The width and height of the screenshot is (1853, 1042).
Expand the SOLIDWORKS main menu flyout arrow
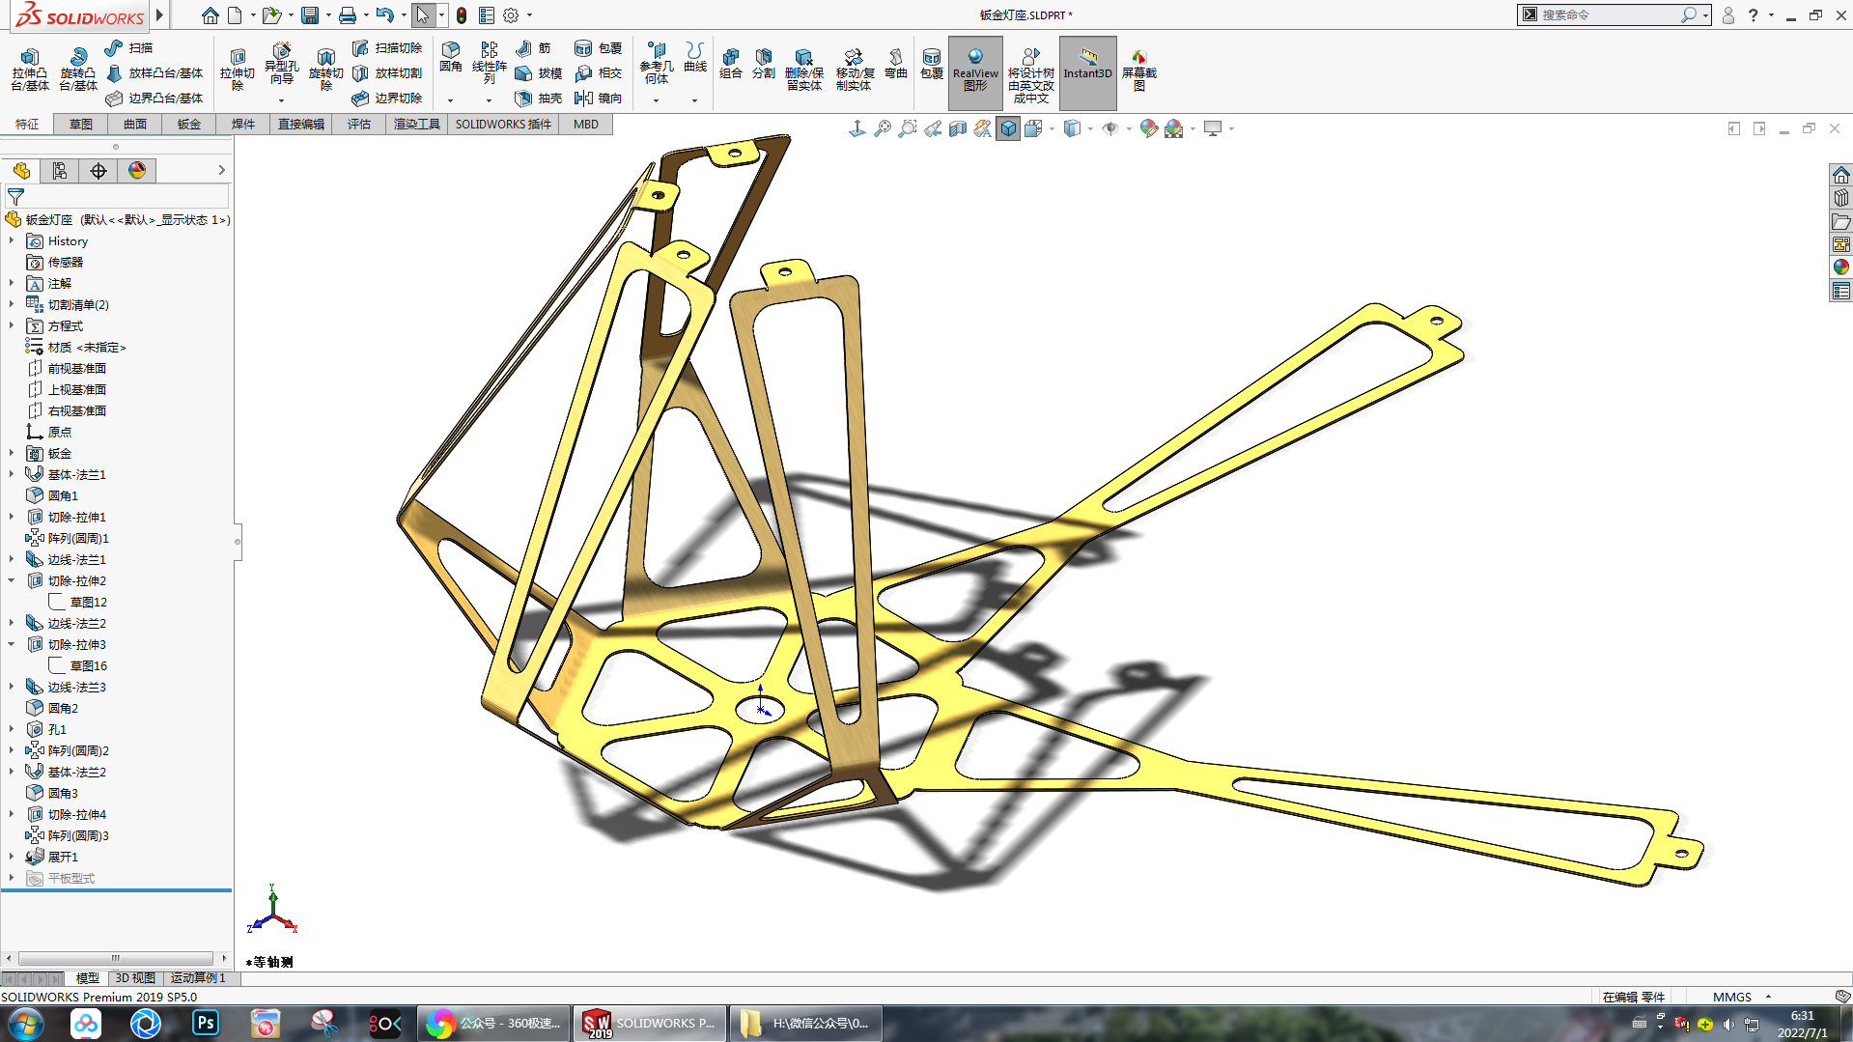pos(160,15)
